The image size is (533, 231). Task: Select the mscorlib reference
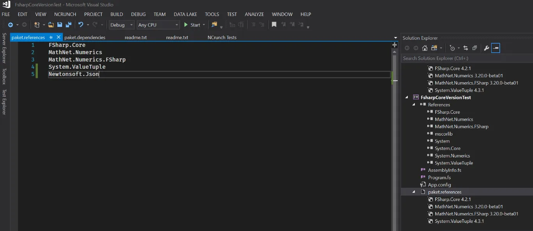click(444, 134)
